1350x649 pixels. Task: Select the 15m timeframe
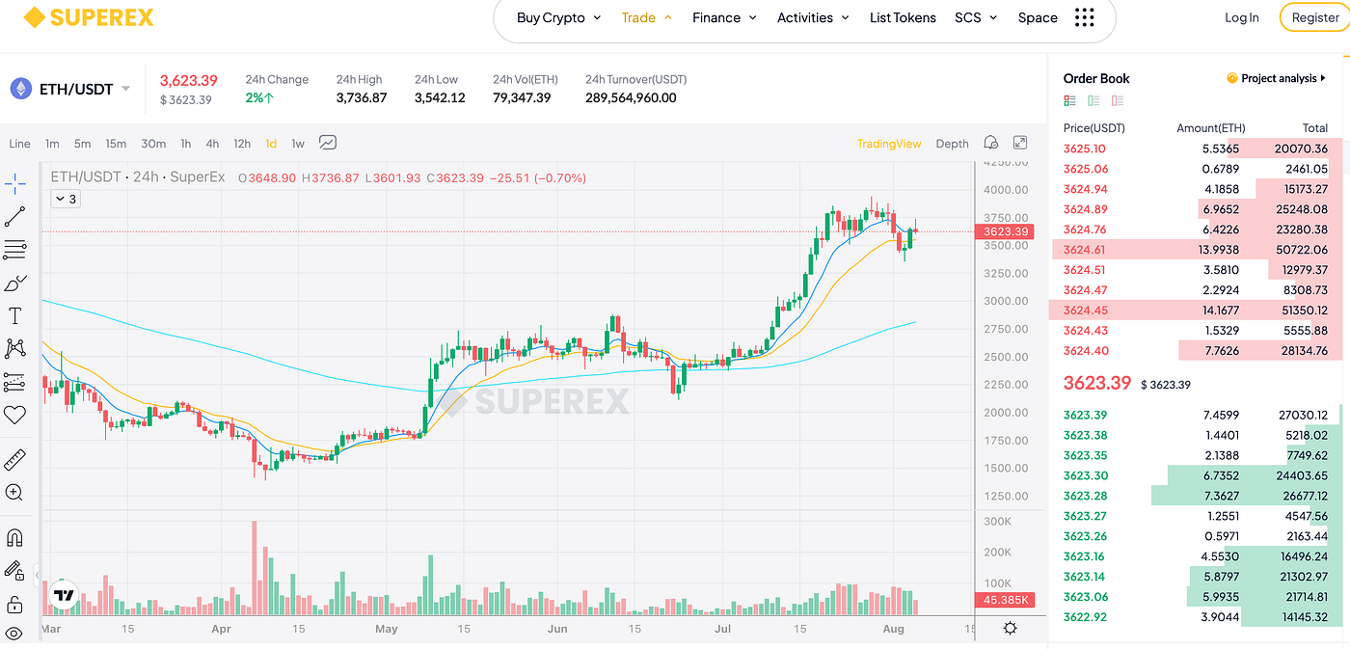coord(116,144)
